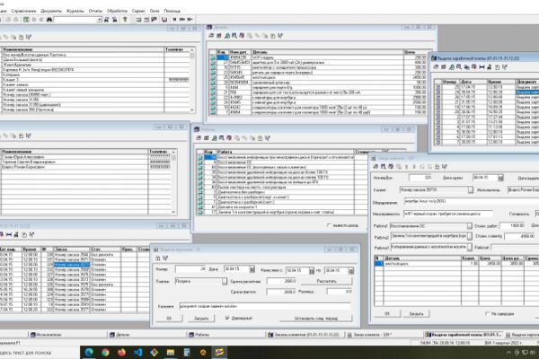The image size is (539, 359).
Task: Launch Visual Studio Code from the taskbar
Action: click(x=137, y=352)
